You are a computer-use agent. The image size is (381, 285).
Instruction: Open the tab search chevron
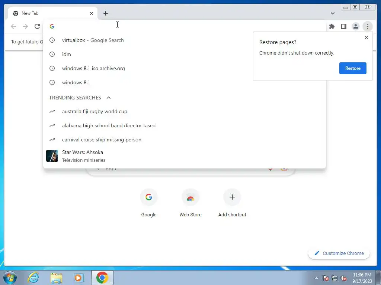click(x=332, y=13)
